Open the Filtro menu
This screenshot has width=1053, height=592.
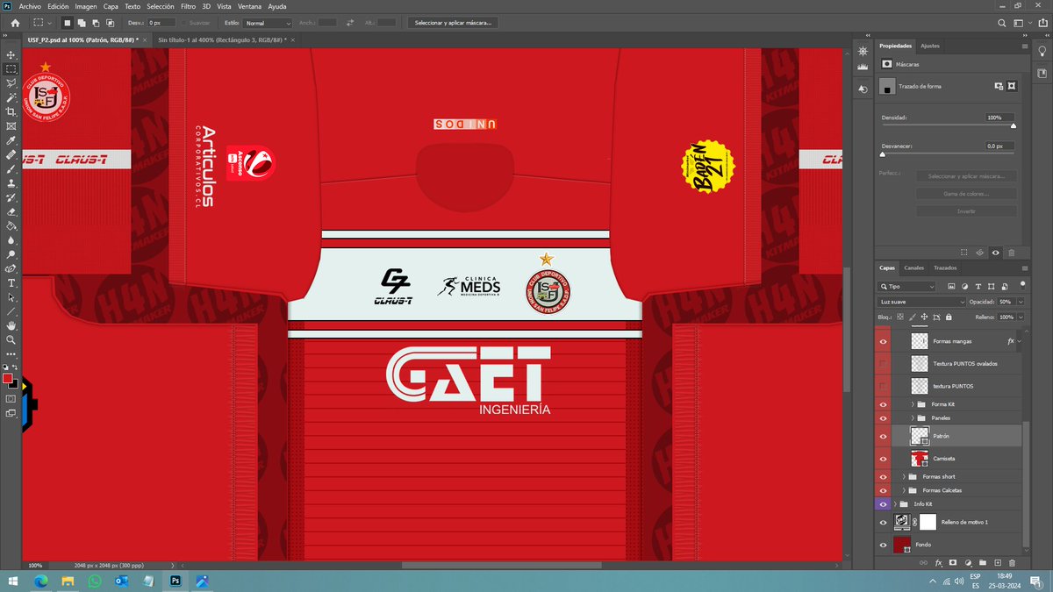pos(188,6)
